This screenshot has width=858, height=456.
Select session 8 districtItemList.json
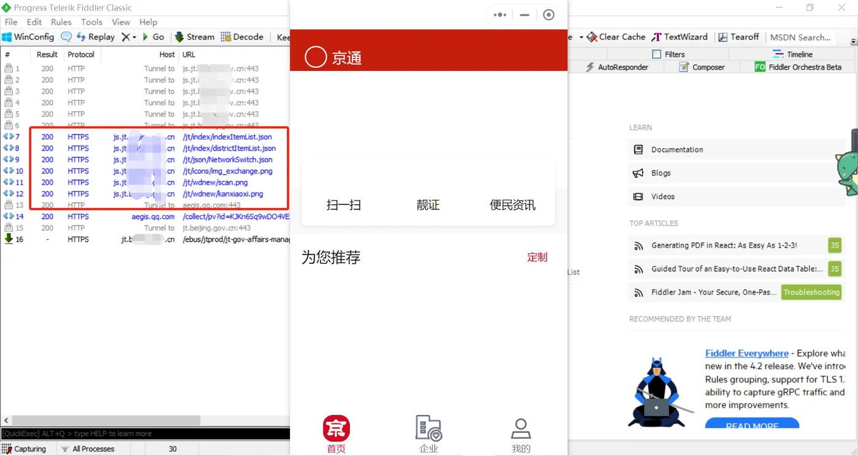145,148
